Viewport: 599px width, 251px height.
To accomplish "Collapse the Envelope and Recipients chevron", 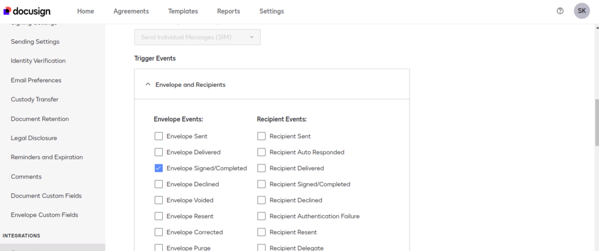I will [x=148, y=84].
